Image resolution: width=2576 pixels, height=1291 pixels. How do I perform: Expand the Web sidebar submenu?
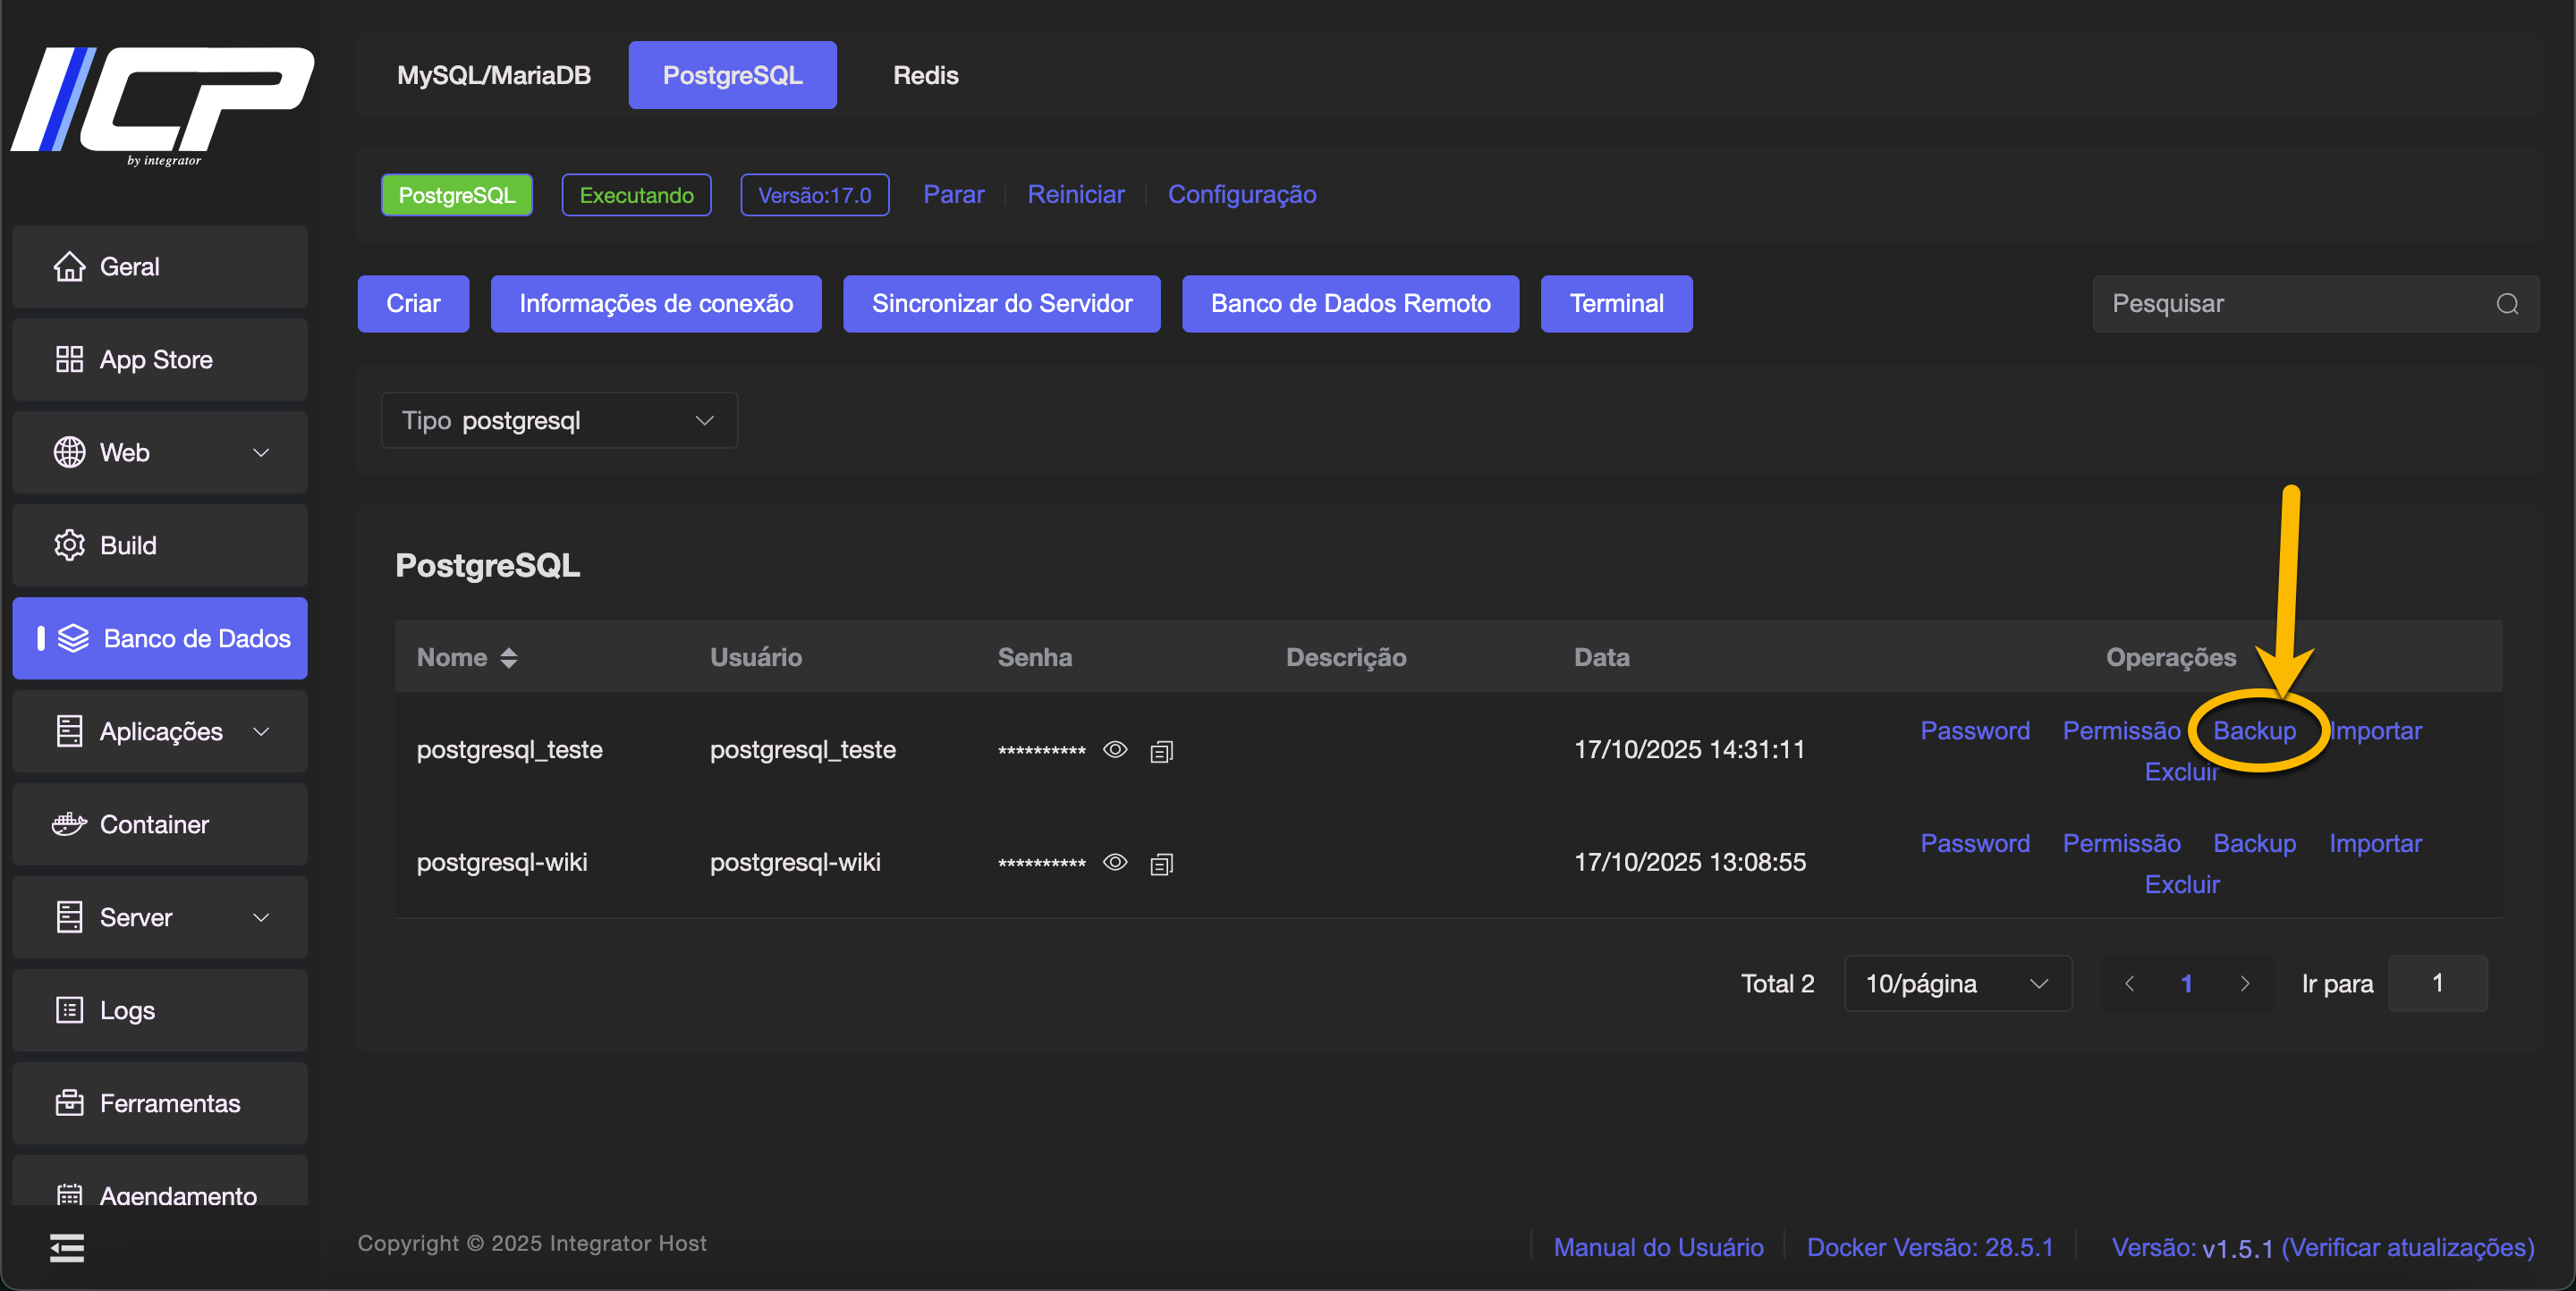(x=261, y=452)
